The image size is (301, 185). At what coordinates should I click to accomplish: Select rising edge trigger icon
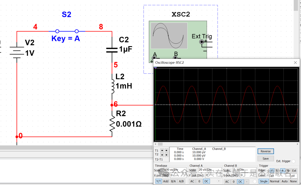[x=272, y=171]
